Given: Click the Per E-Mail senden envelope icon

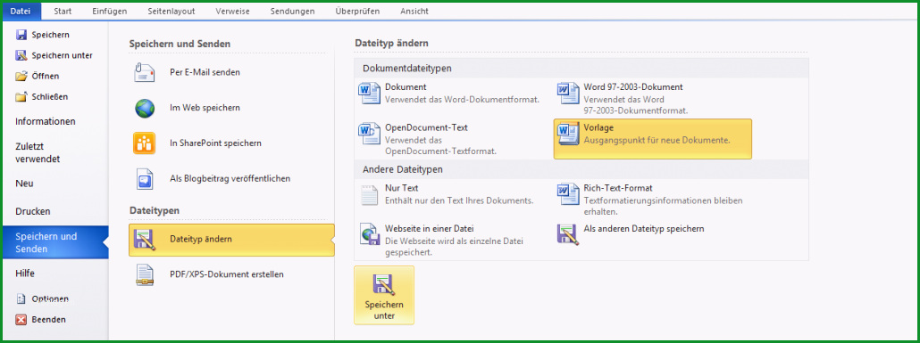Looking at the screenshot, I should (x=145, y=72).
